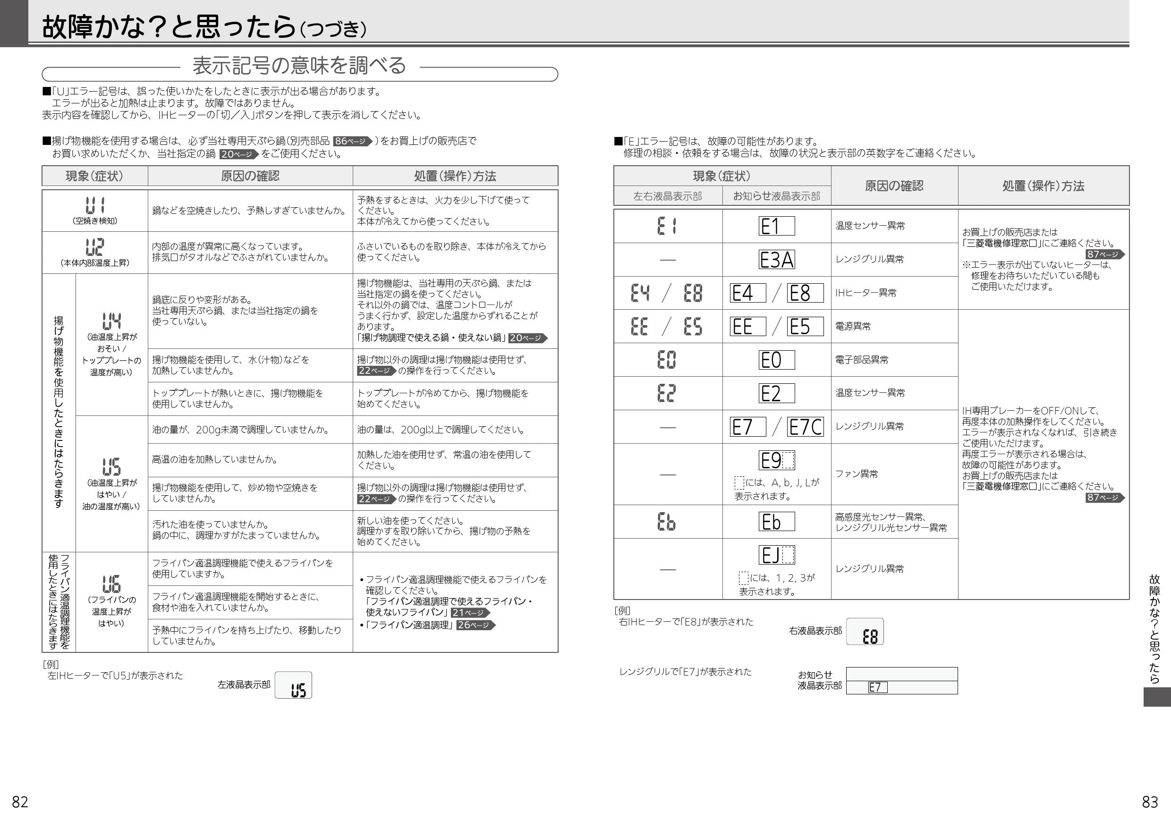
Task: Click the お知らせ液晶表示部 column header
Action: coord(776,196)
